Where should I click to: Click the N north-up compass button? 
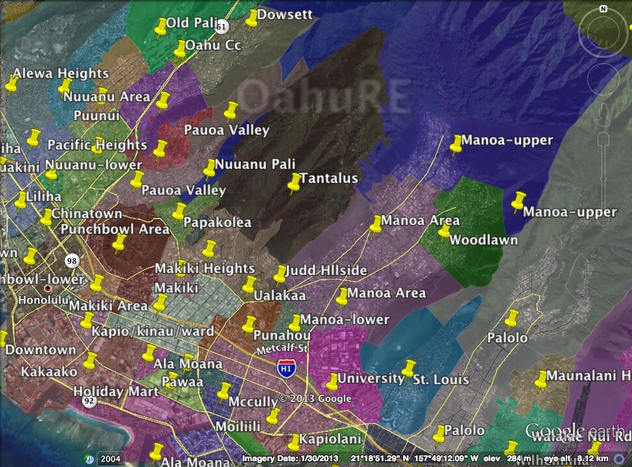point(603,9)
